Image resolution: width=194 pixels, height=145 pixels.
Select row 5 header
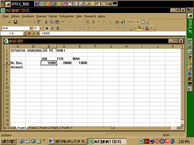[x=7, y=67]
